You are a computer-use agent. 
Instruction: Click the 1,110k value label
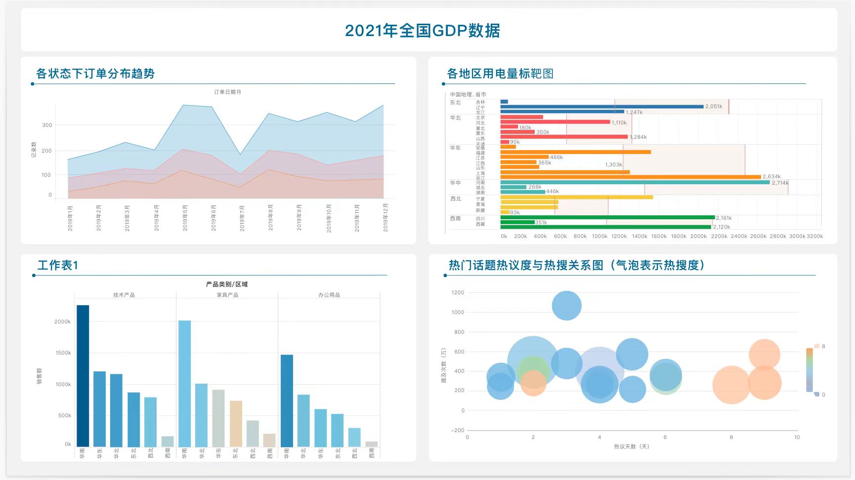[619, 122]
